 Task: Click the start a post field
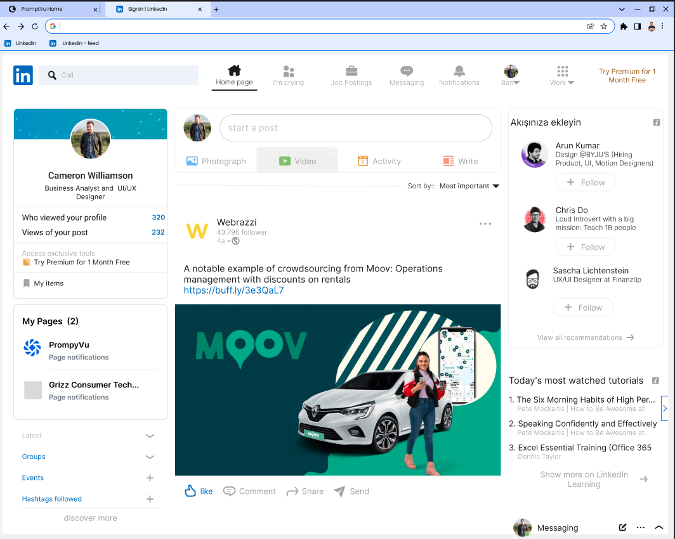(x=355, y=127)
